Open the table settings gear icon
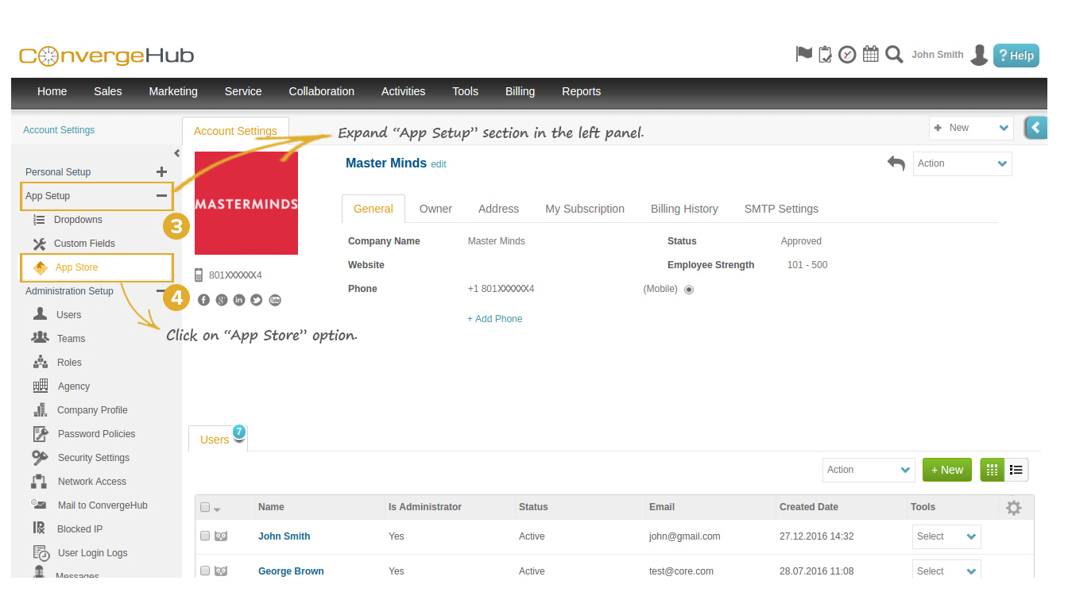The height and width of the screenshot is (611, 1072). (x=1013, y=507)
